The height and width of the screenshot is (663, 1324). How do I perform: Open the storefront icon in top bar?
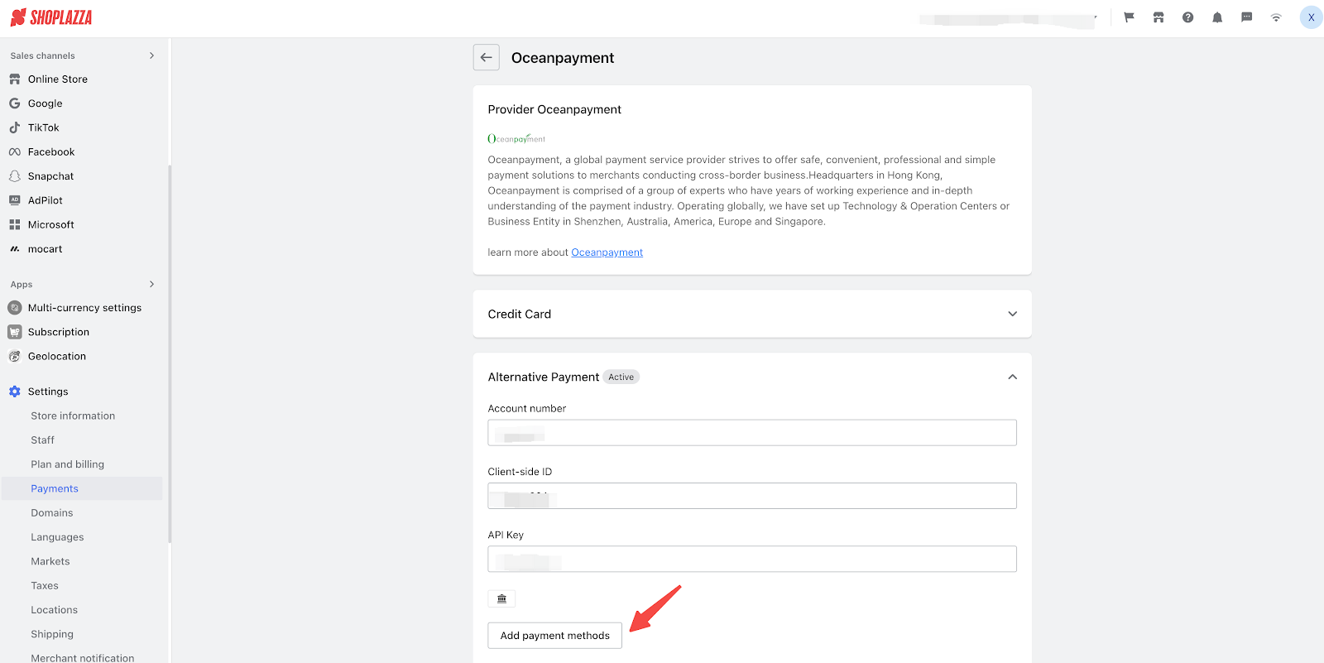pyautogui.click(x=1158, y=17)
